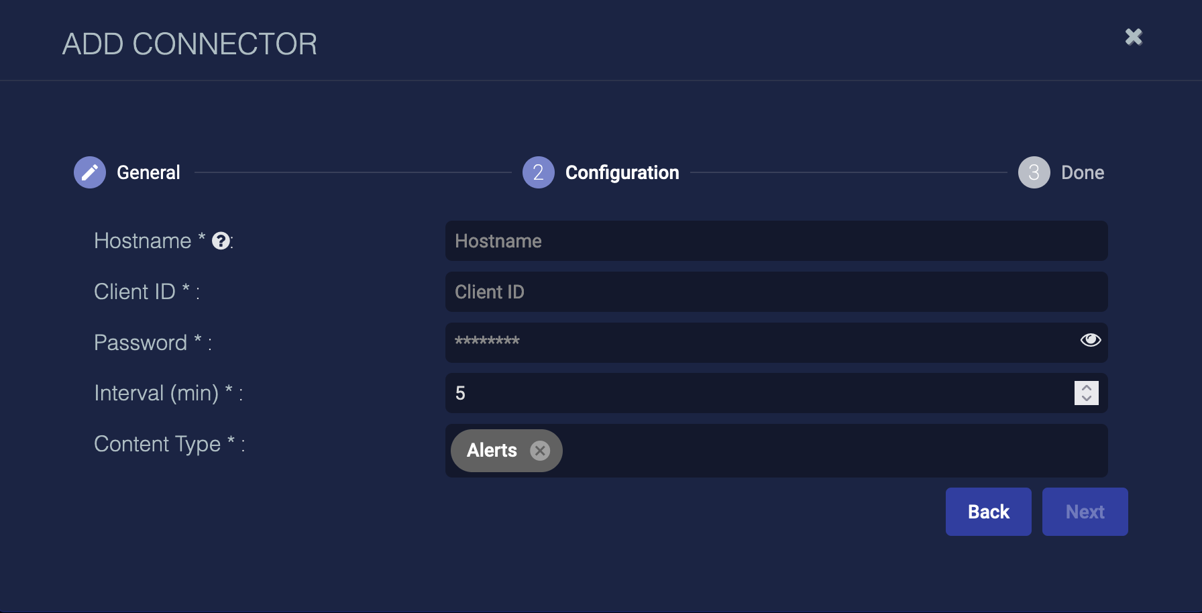Select the Done step label

point(1082,172)
